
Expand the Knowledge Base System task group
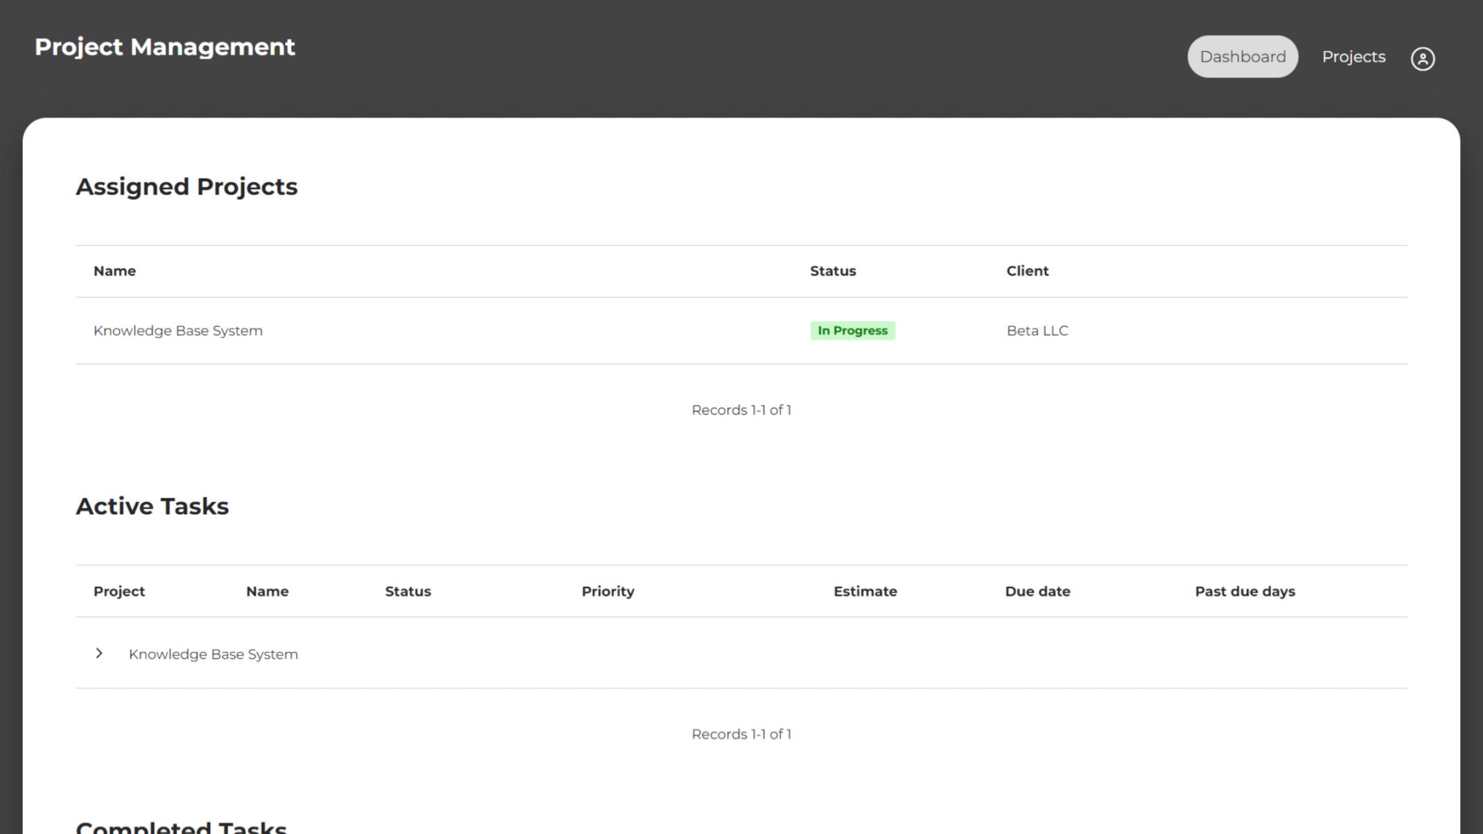coord(99,653)
